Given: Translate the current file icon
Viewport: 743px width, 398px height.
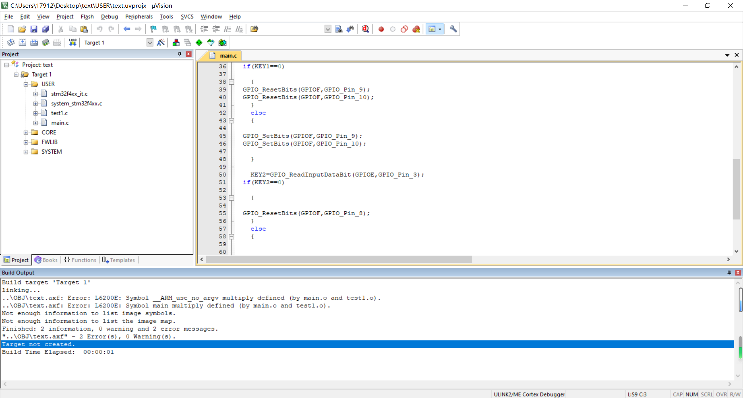Looking at the screenshot, I should click(11, 43).
